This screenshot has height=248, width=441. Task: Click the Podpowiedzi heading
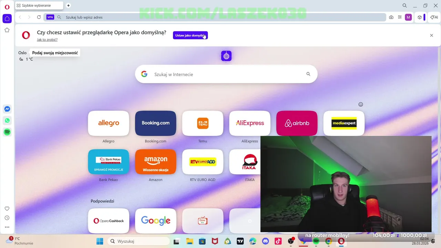pos(102,201)
